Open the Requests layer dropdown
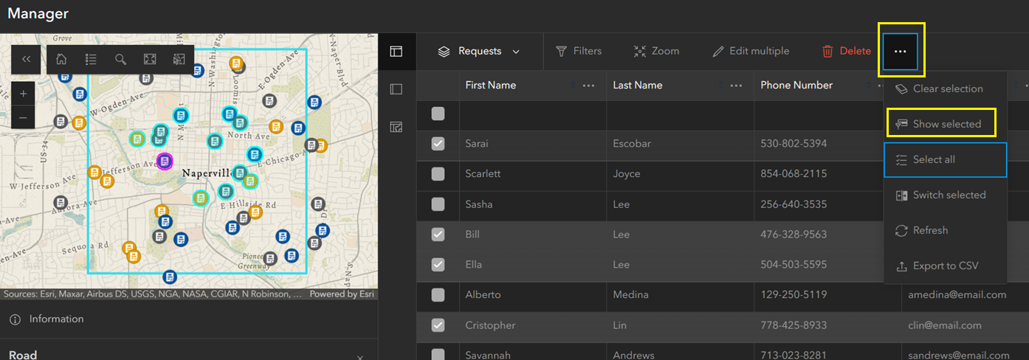The width and height of the screenshot is (1029, 360). (x=480, y=52)
